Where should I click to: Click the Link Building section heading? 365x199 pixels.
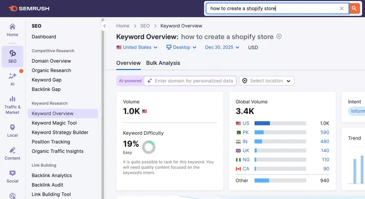tap(44, 165)
